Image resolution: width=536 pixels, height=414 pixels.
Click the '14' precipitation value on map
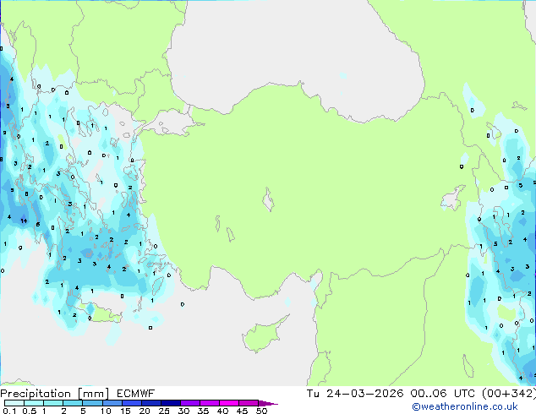pyautogui.click(x=24, y=221)
